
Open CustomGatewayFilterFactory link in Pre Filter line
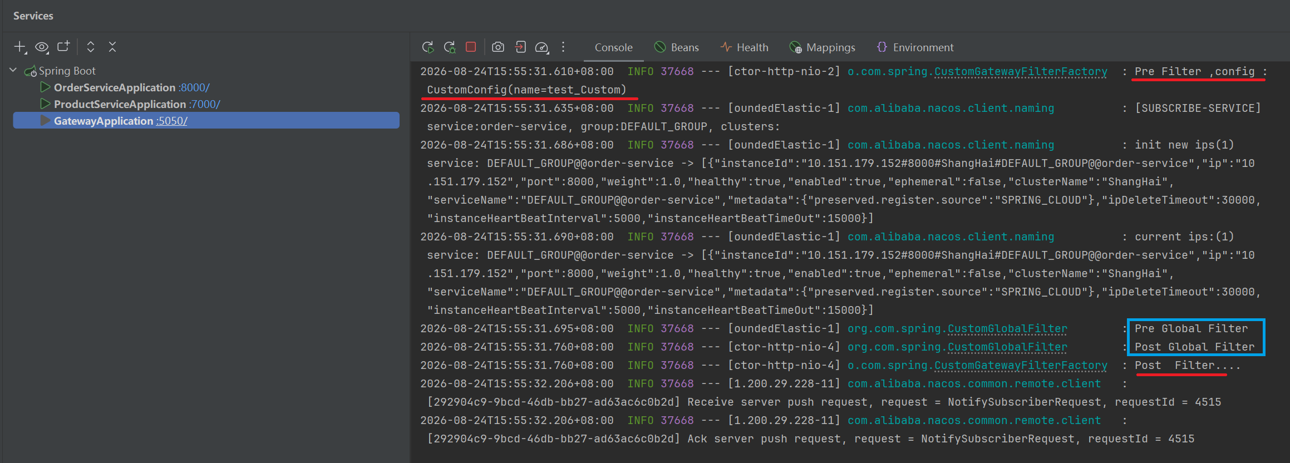point(1021,72)
